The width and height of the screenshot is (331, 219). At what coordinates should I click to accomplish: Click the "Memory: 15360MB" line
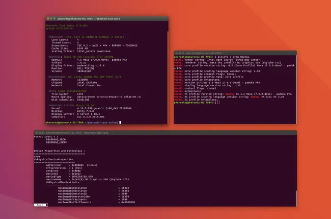pos(70,80)
